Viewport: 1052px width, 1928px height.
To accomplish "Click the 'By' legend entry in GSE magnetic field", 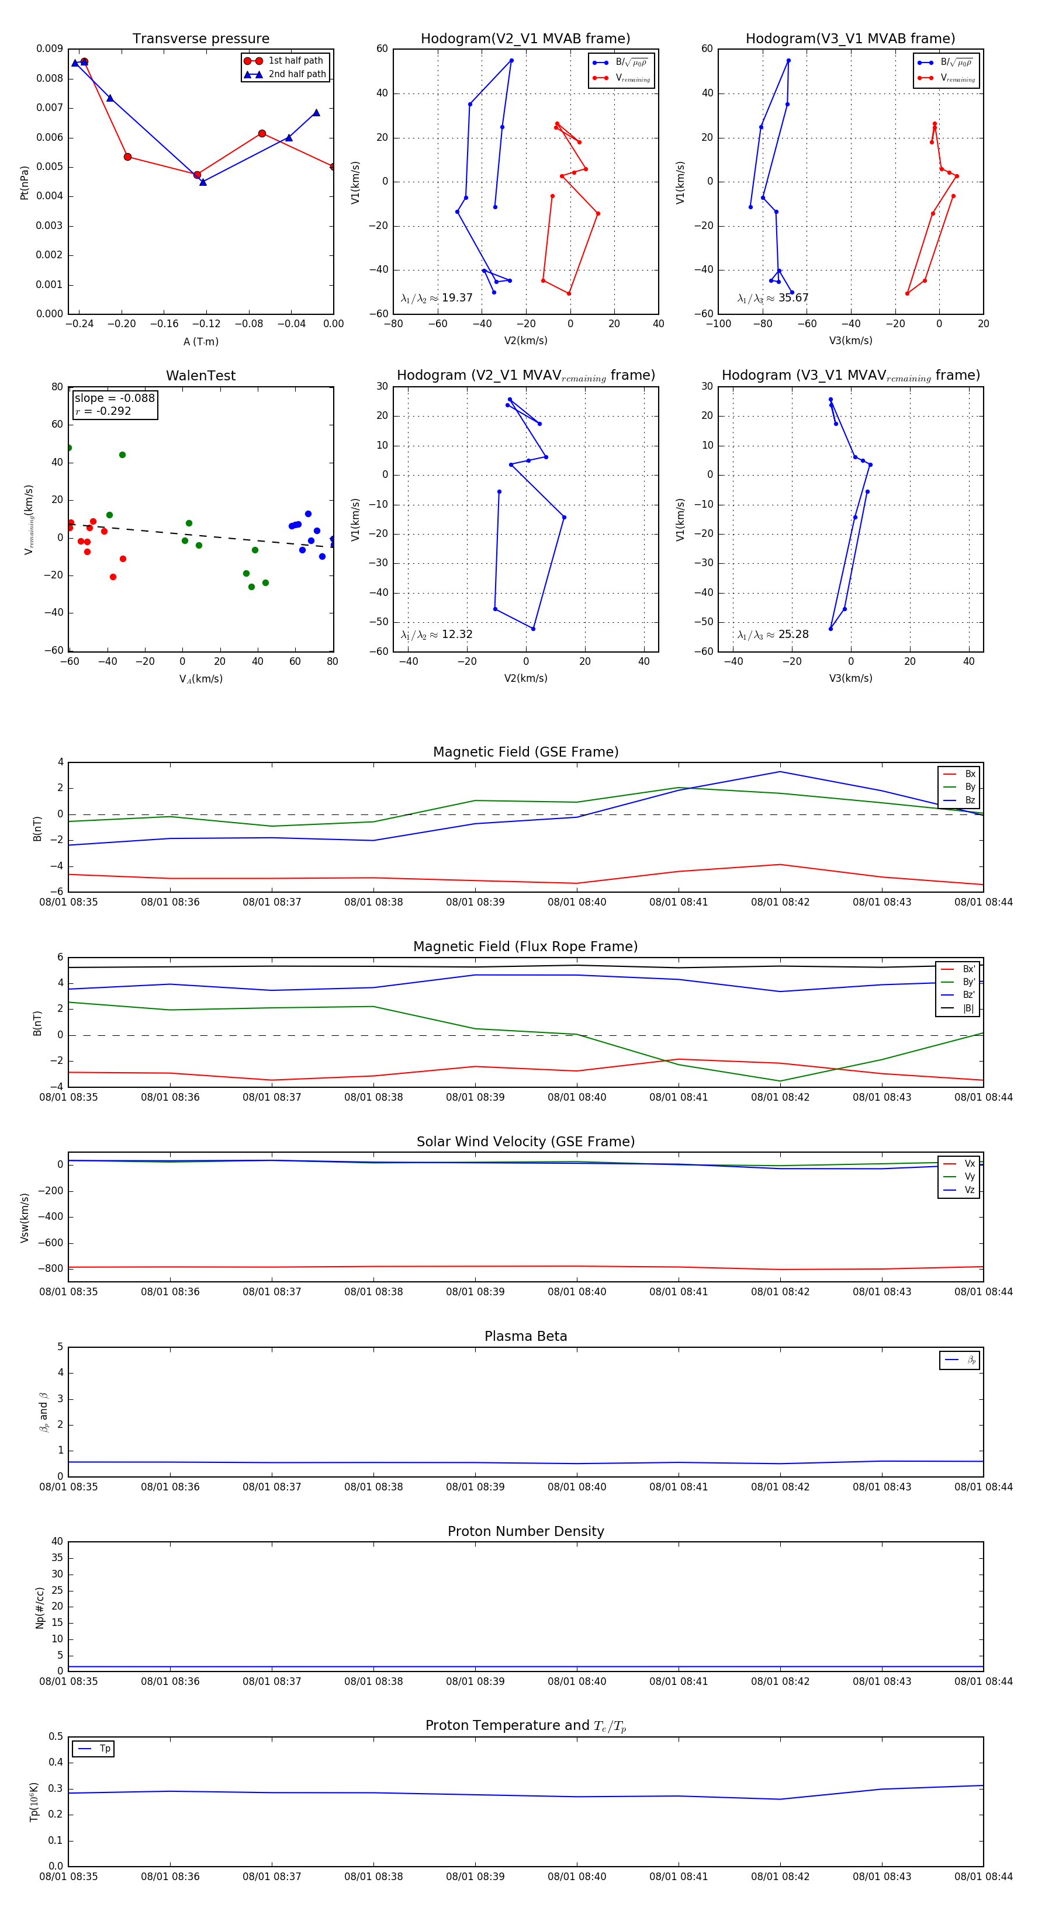I will click(x=959, y=786).
